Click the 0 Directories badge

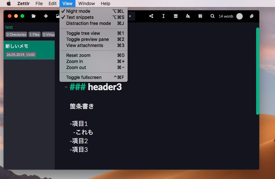coord(16,35)
